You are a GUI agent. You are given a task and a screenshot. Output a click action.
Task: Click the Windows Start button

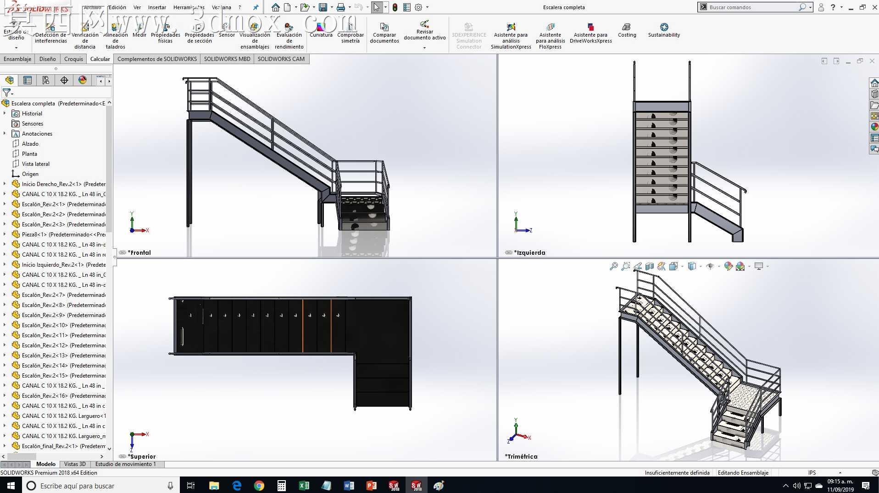tap(11, 486)
